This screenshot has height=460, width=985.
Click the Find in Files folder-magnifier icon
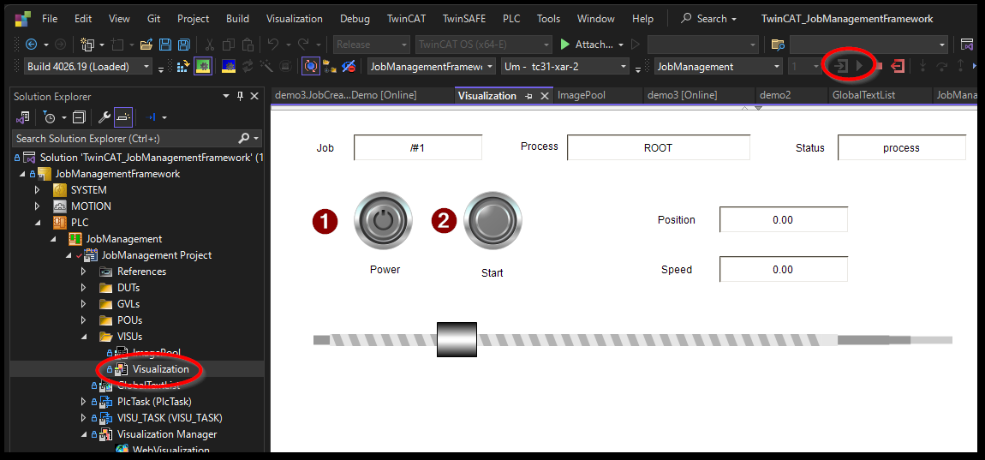pyautogui.click(x=779, y=45)
